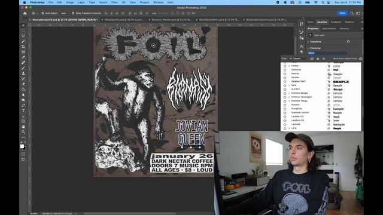Screen dimensions: 383x215
Task: Toggle Show Transform Controls checkbox
Action: (73, 13)
